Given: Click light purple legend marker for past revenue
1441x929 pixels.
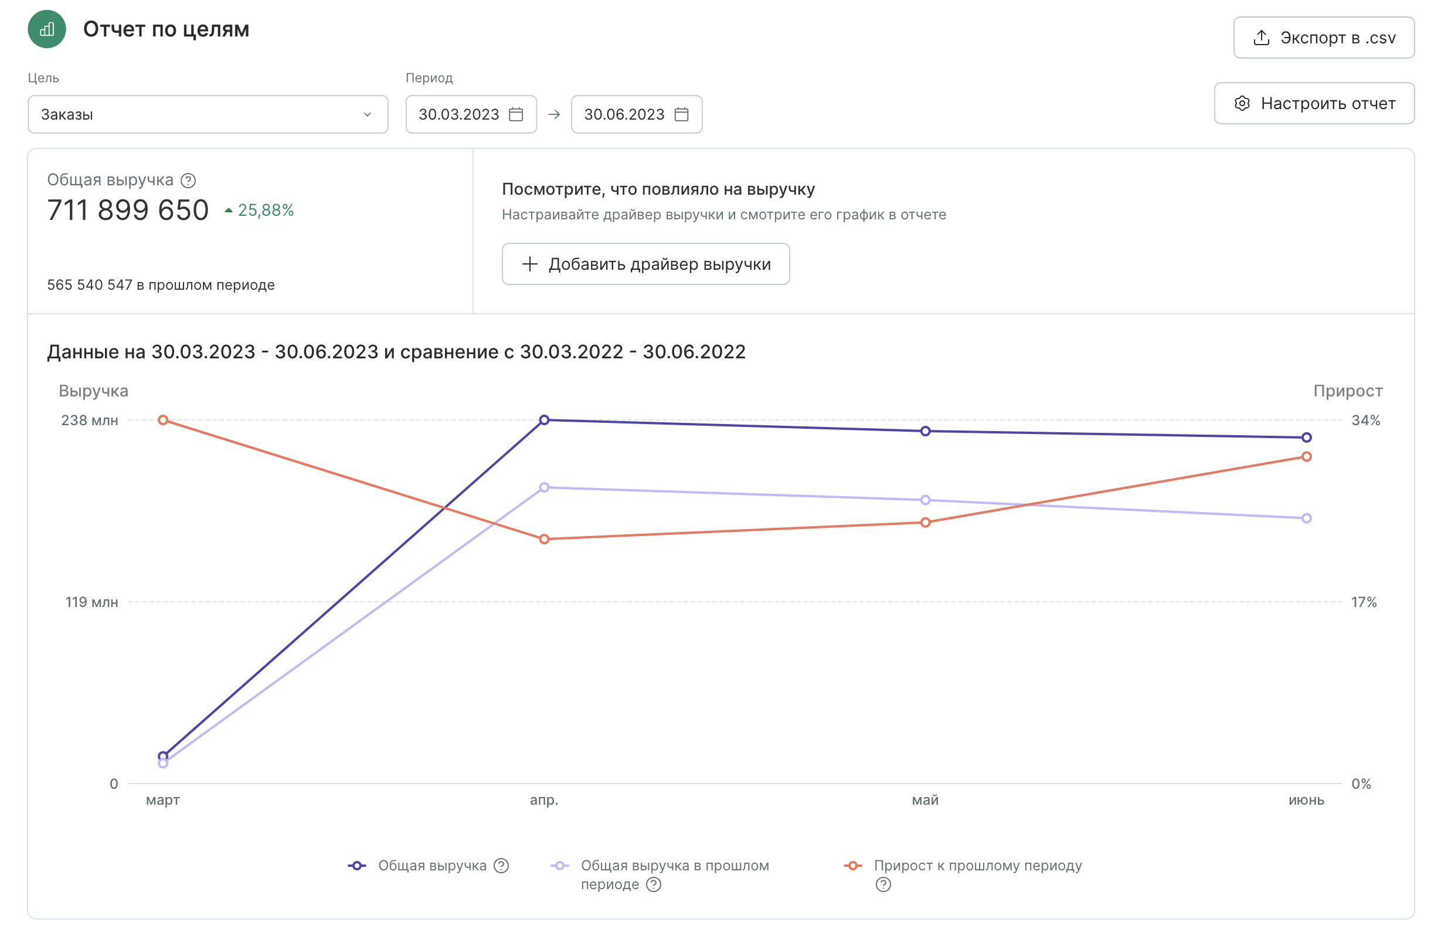Looking at the screenshot, I should [559, 866].
